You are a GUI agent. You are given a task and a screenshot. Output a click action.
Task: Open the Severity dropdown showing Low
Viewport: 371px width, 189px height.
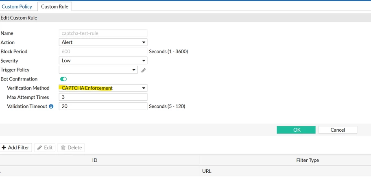click(103, 61)
